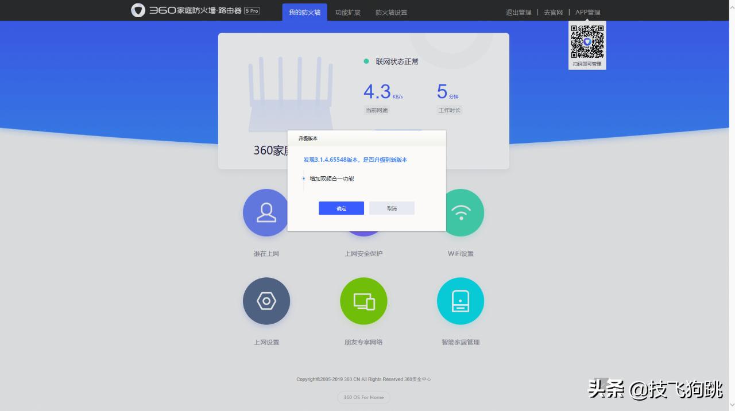Open the WiFi设置 wireless settings icon

(x=461, y=212)
